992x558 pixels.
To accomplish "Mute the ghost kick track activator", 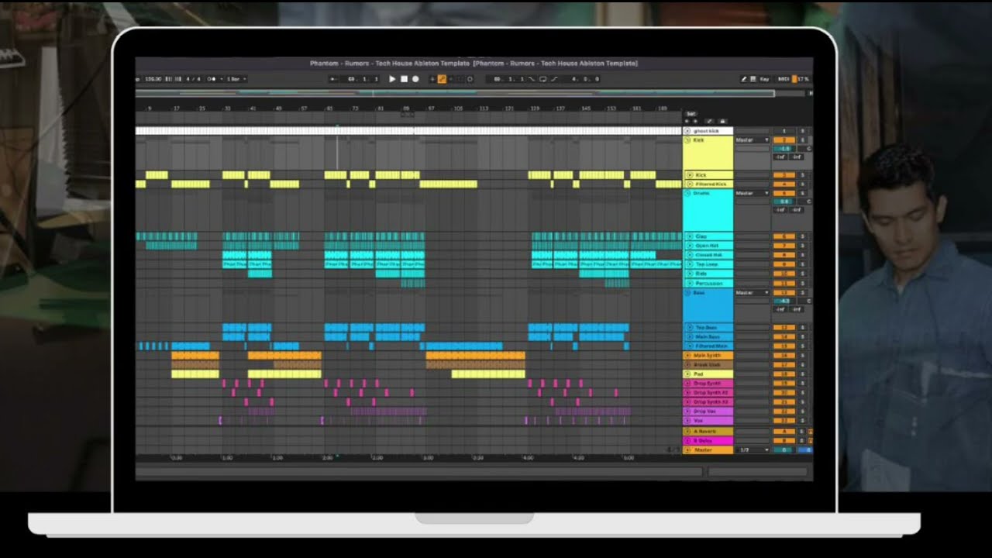I will (x=784, y=131).
